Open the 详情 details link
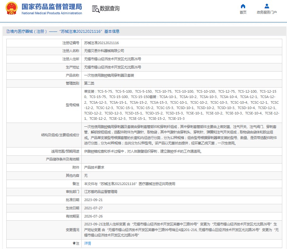Image resolution: width=287 pixels, height=249 pixels. click(x=87, y=243)
